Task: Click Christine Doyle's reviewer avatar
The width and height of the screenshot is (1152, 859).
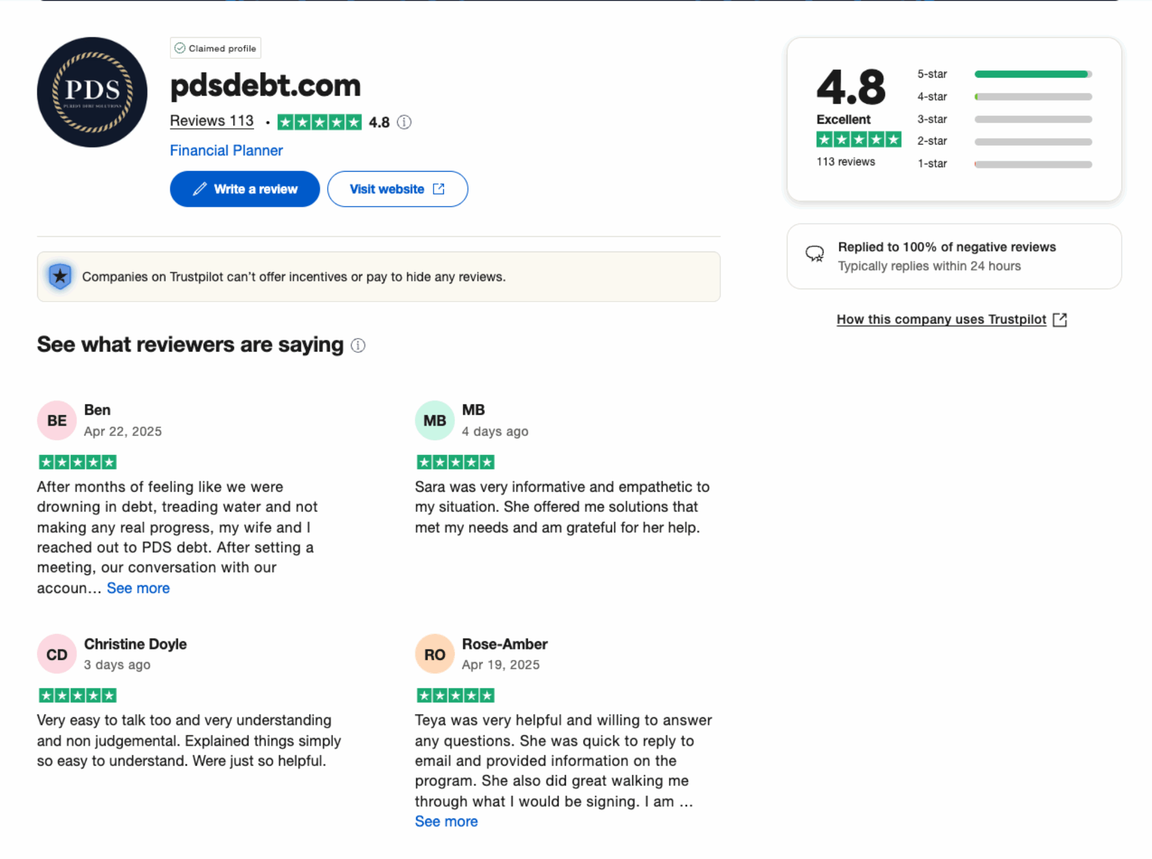Action: point(56,653)
